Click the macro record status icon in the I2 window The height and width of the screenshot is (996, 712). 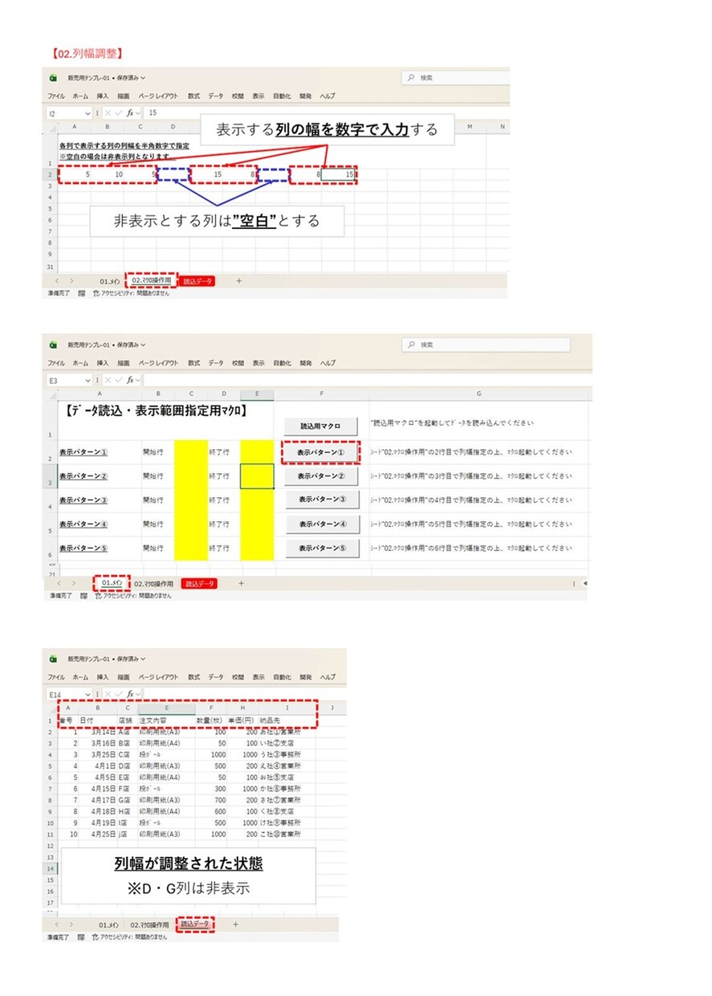click(82, 293)
